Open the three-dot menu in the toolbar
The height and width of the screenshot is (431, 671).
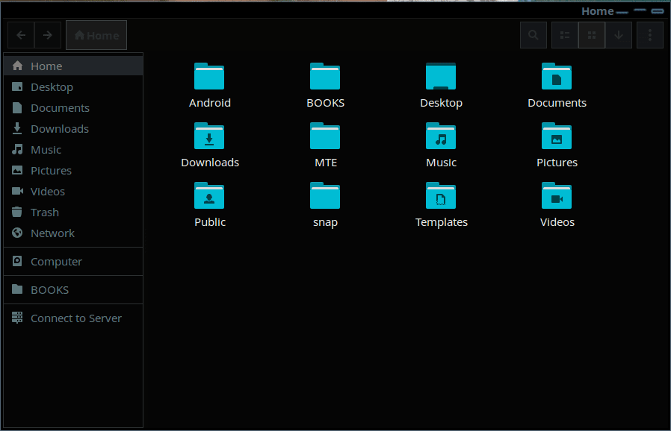pos(649,34)
